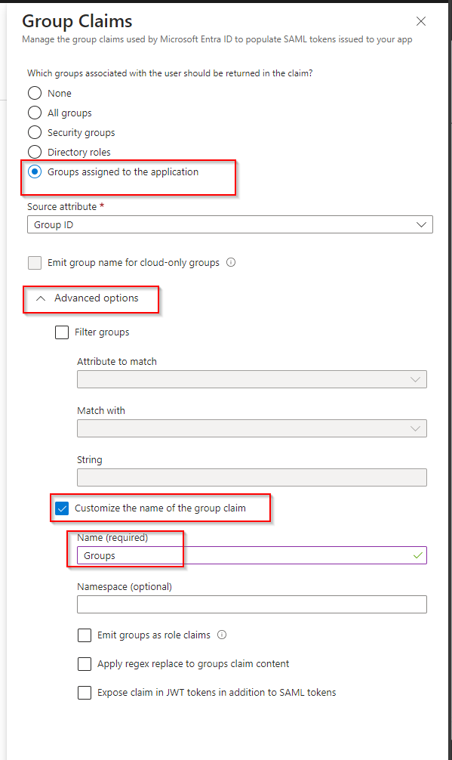452x760 pixels.
Task: Choose the All groups option
Action: coord(35,113)
